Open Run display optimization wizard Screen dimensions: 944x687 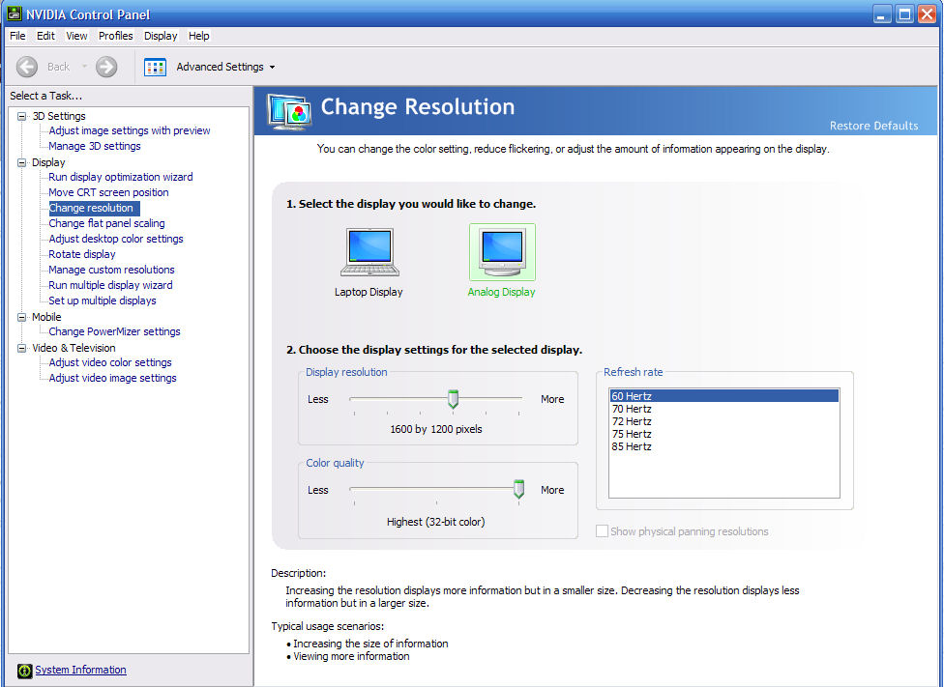tap(120, 177)
